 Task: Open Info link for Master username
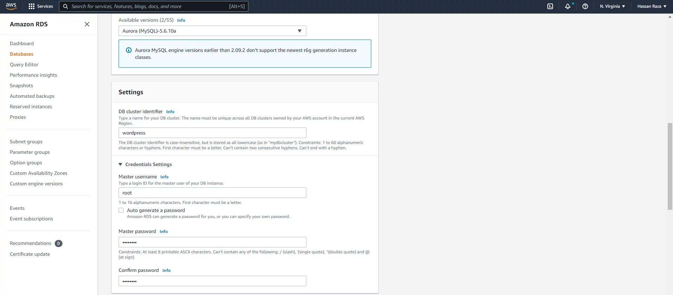click(164, 177)
